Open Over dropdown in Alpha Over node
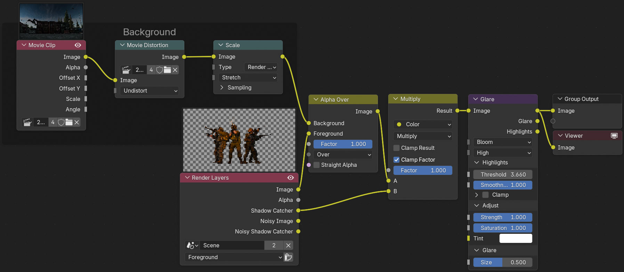 tap(343, 154)
